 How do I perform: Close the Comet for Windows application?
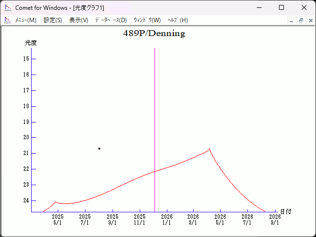(304, 7)
